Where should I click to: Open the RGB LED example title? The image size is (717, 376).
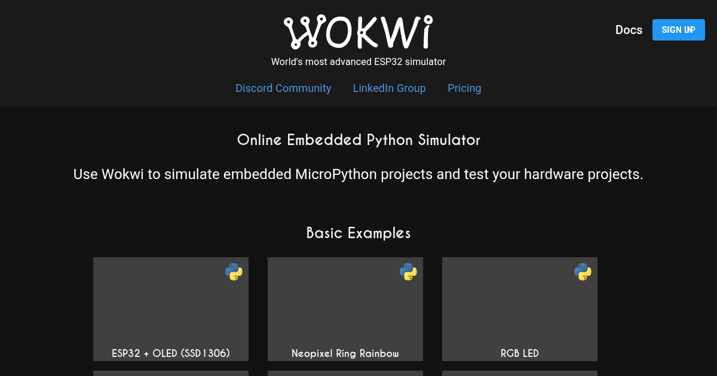[520, 353]
